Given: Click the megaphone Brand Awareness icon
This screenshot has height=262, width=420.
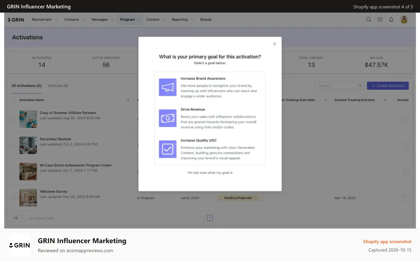Looking at the screenshot, I should click(168, 87).
